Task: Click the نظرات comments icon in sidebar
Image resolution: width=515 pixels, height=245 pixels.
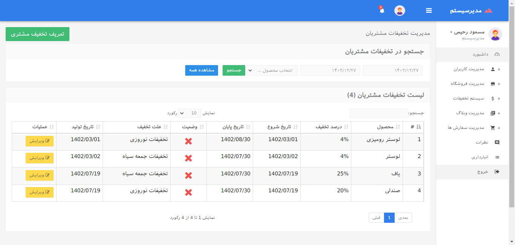Action: 497,143
